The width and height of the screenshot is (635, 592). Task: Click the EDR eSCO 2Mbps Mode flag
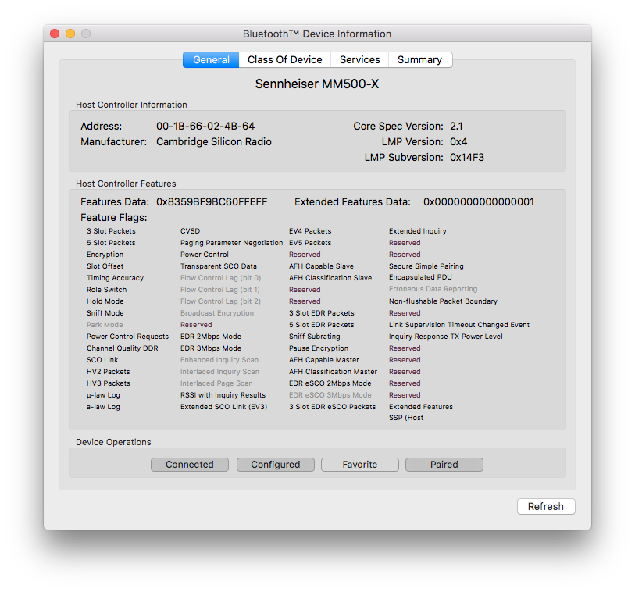point(330,384)
